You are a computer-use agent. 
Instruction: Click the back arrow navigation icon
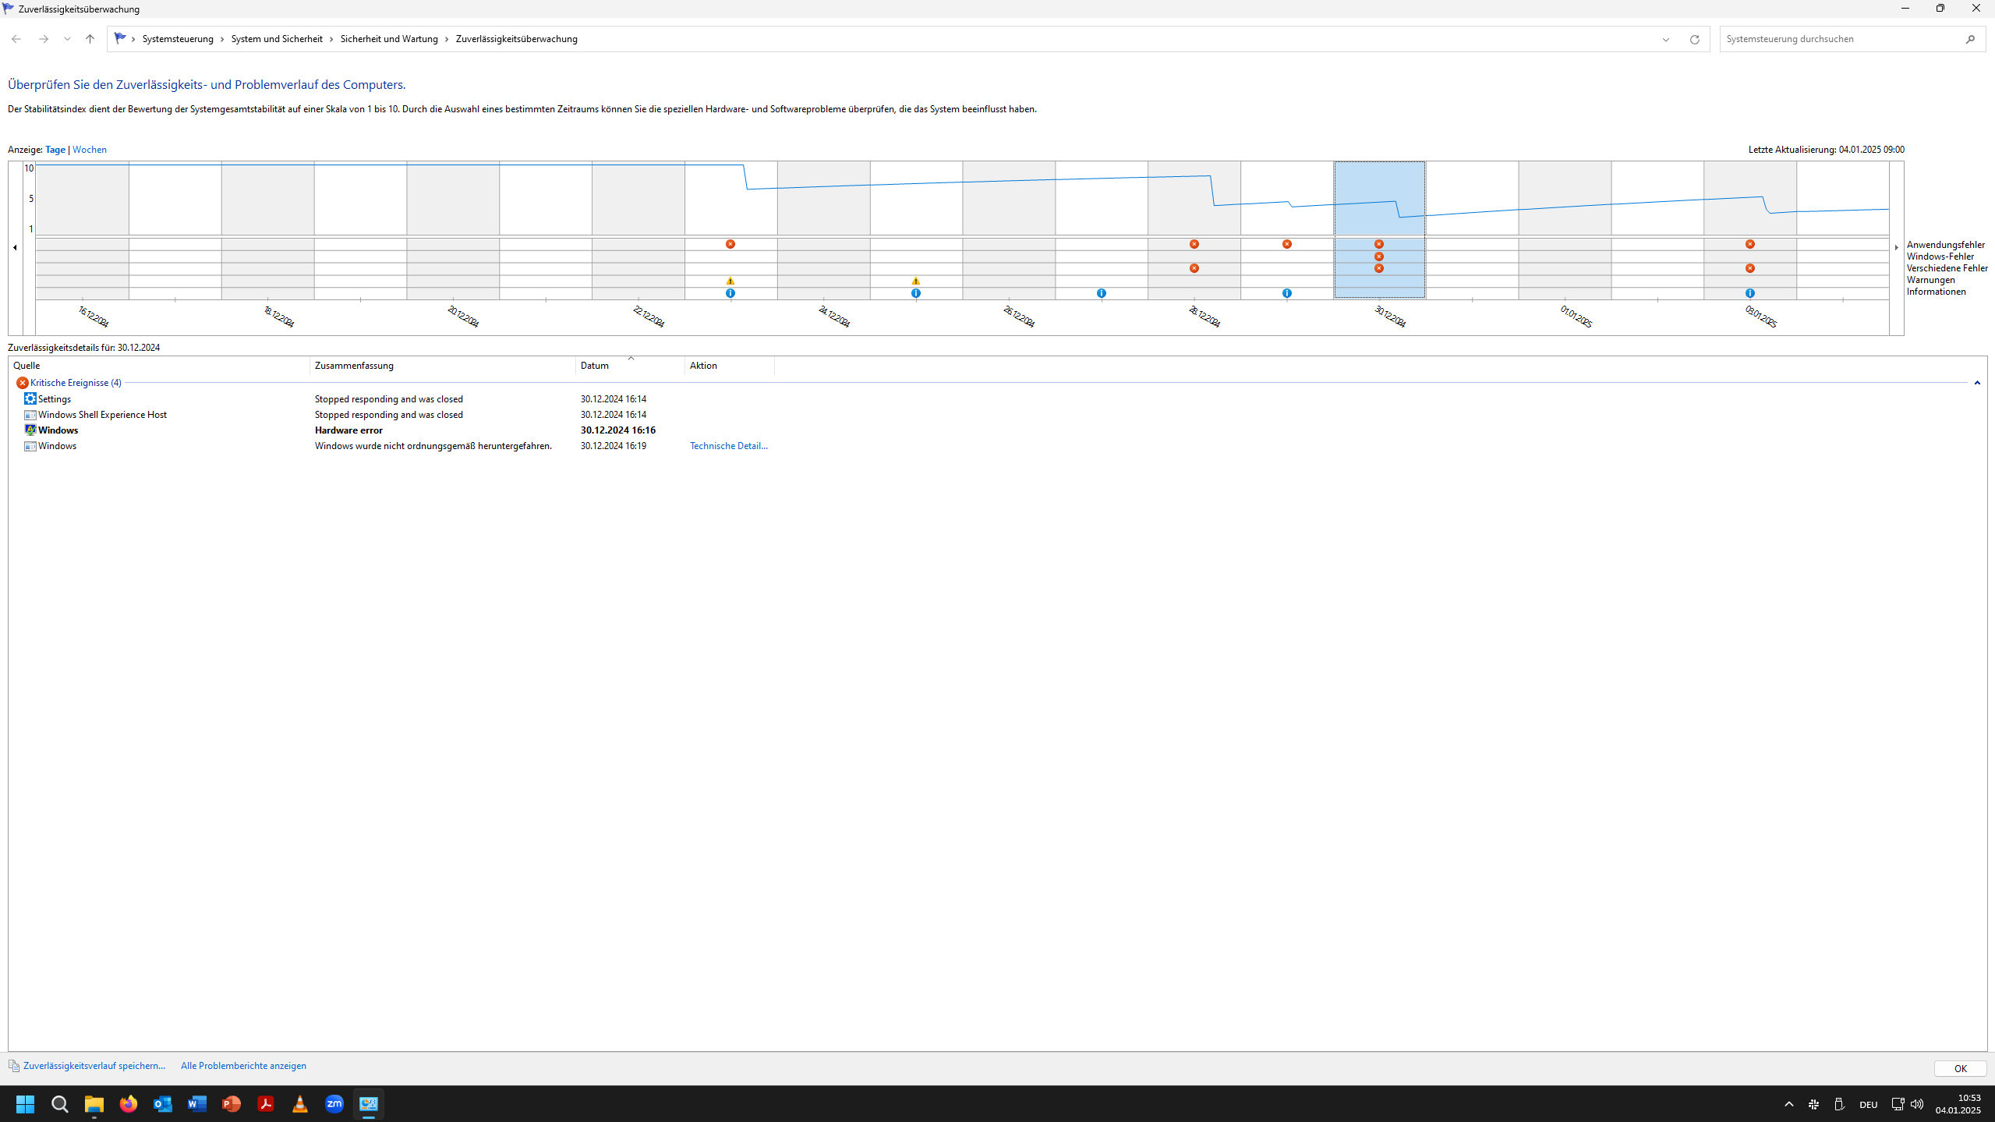pyautogui.click(x=16, y=39)
